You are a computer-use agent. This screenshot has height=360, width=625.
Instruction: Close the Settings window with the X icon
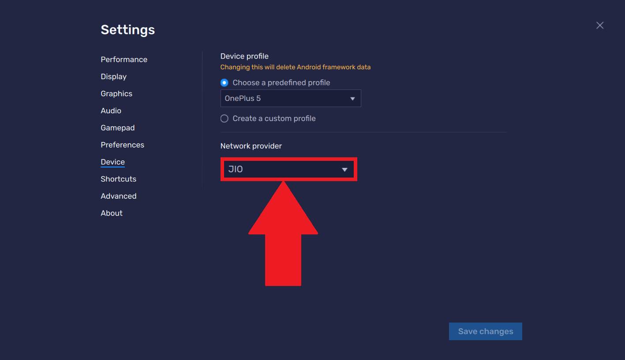click(600, 26)
